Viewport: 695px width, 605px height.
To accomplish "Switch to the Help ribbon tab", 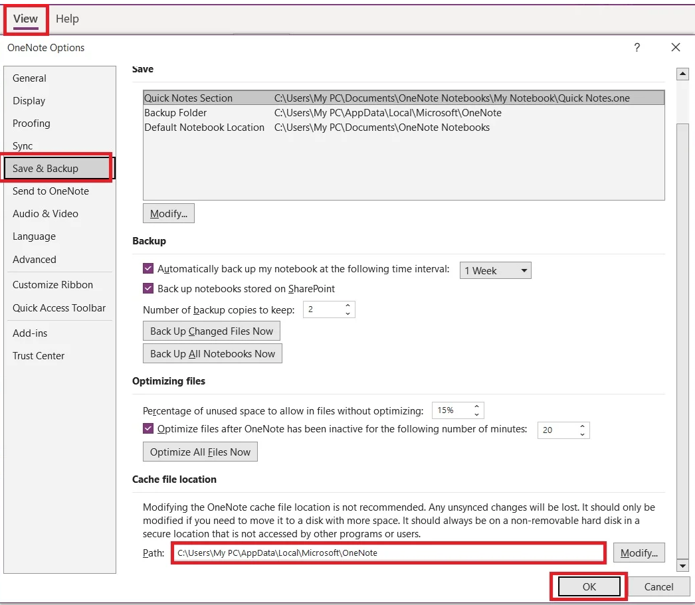I will click(x=66, y=19).
